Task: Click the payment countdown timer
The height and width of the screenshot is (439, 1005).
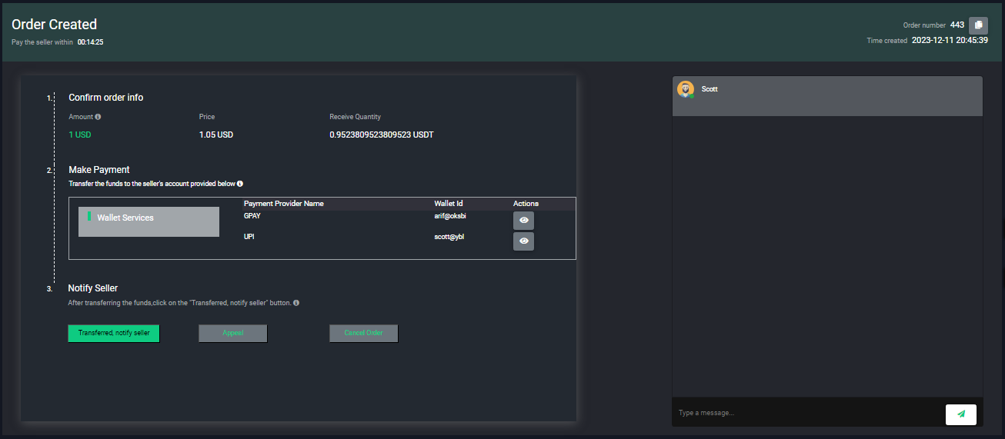Action: pyautogui.click(x=90, y=42)
